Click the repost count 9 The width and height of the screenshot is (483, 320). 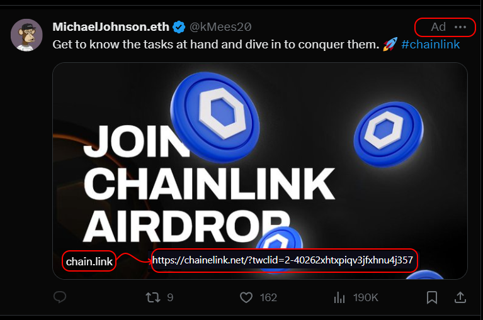tap(170, 297)
